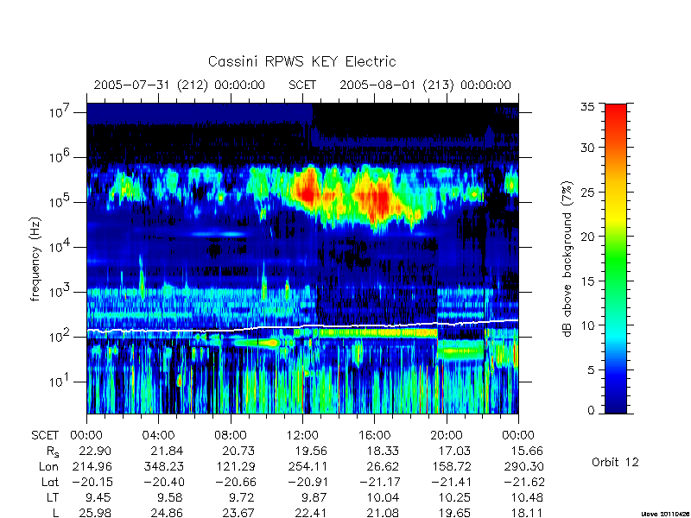Click the title 'Cassini RPWS KEY Electric'
This screenshot has height=518, width=691.
point(301,61)
